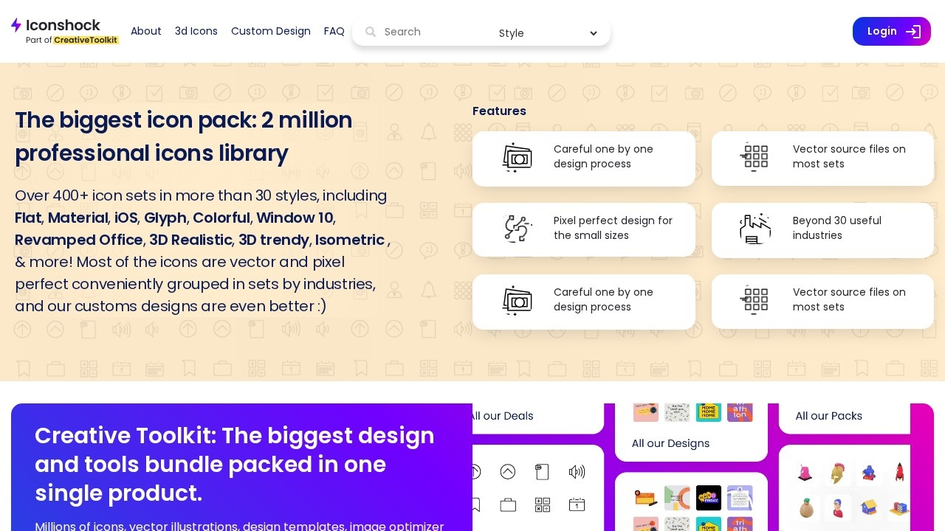Click the 3D pineapple icon
Screen dimensions: 945x531
tap(806, 507)
